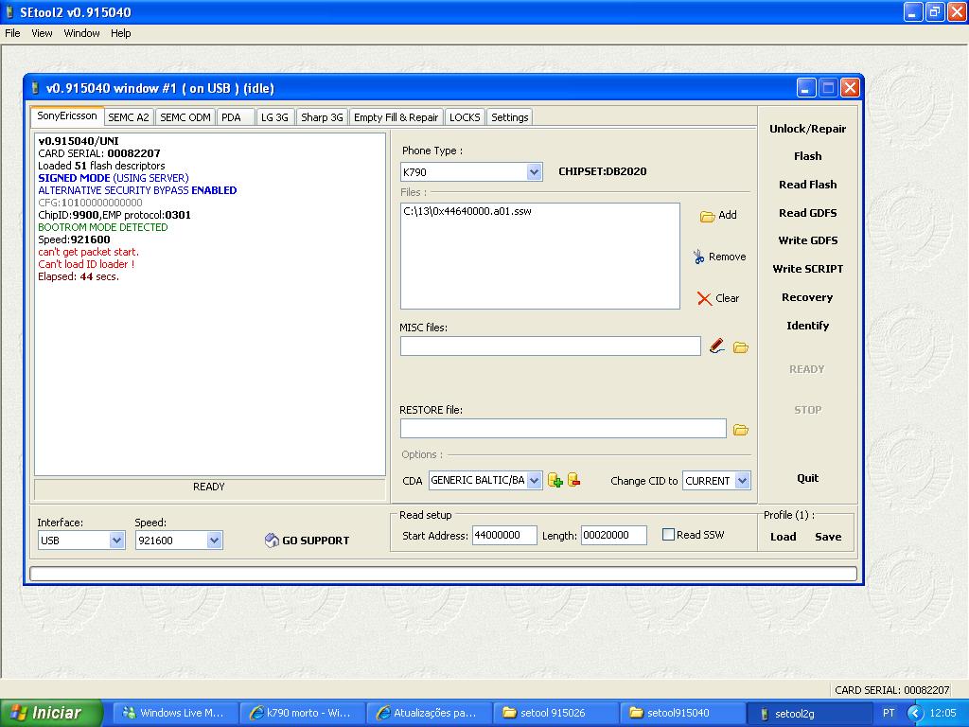969x727 pixels.
Task: Expand the Speed 921600 dropdown
Action: (x=214, y=541)
